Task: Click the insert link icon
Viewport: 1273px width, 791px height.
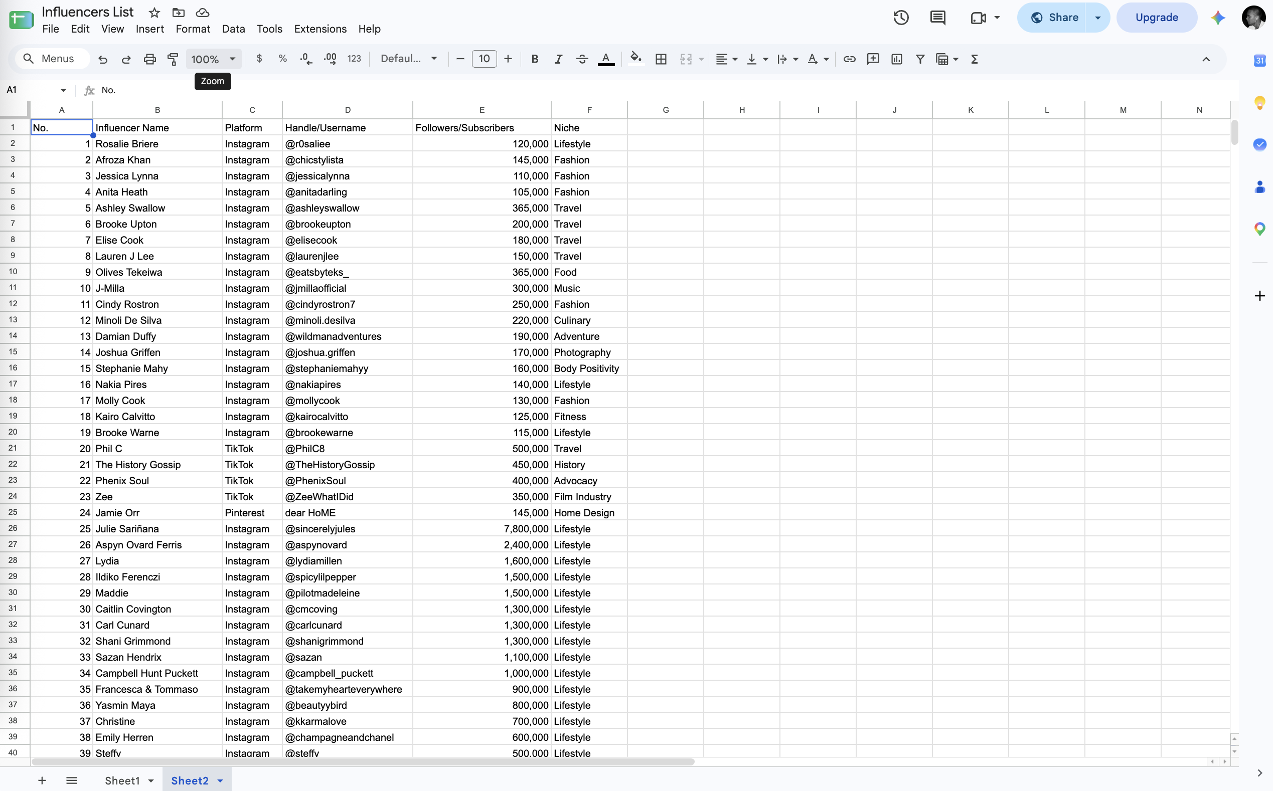Action: point(849,59)
